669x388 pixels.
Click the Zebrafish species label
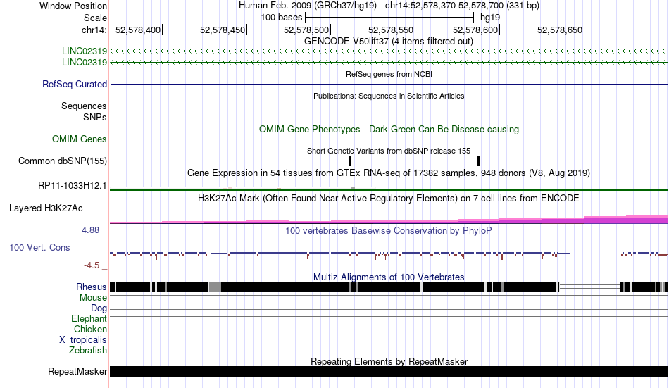click(x=88, y=350)
